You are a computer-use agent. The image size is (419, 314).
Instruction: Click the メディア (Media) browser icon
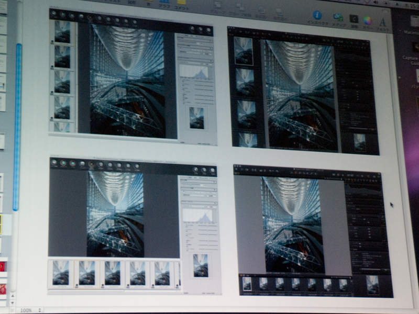(338, 18)
